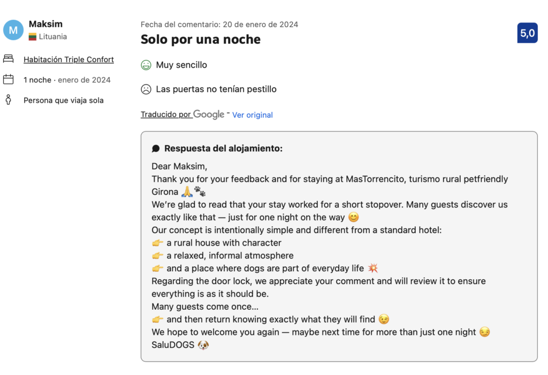
Task: Click the Ver original link
Action: click(x=253, y=115)
